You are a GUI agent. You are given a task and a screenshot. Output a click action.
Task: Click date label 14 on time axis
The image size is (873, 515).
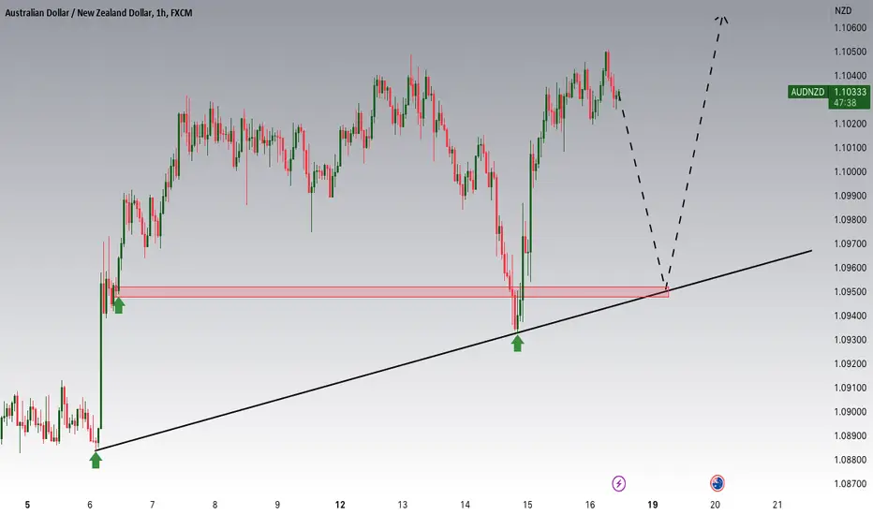pyautogui.click(x=465, y=505)
